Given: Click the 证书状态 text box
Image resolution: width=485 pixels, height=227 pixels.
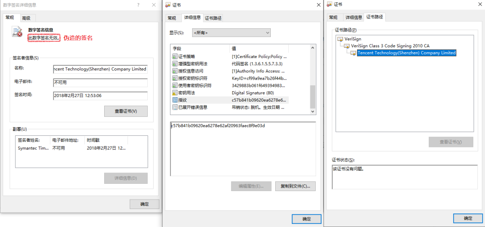Looking at the screenshot, I should 405,177.
